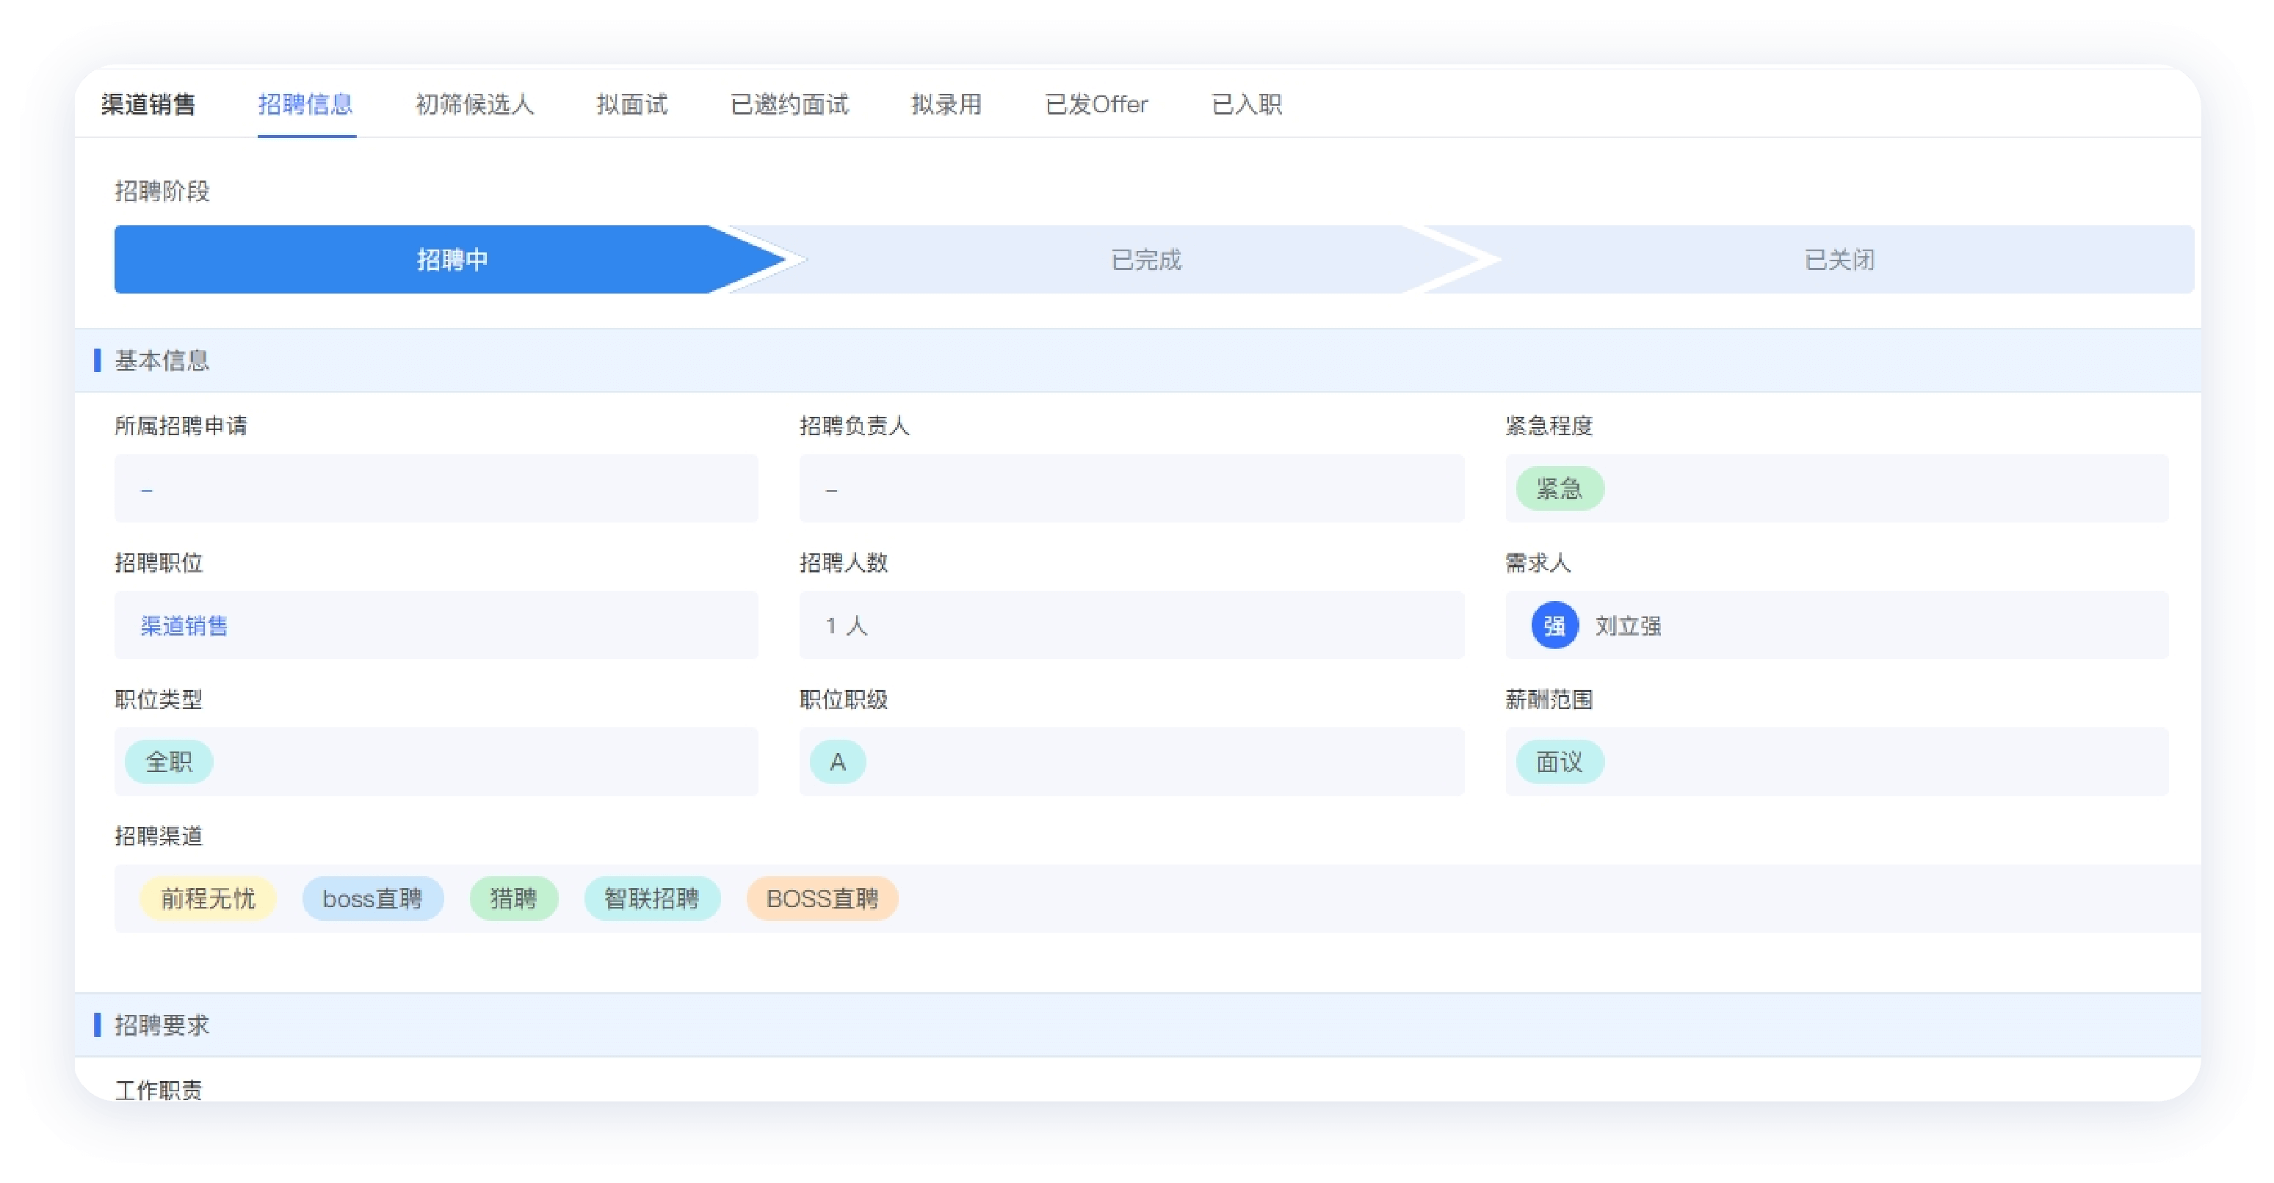The image size is (2274, 1183).
Task: Click the lowercase boss直聘 channel tag
Action: (x=372, y=899)
